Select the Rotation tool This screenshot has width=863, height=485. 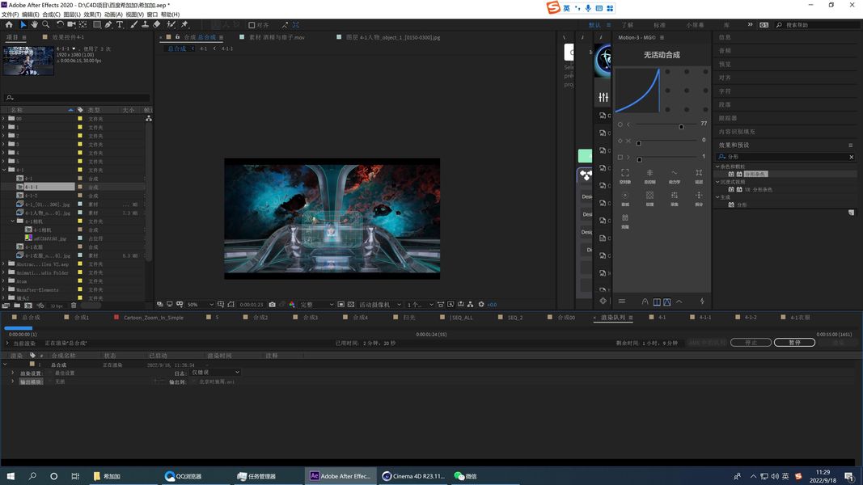(59, 25)
